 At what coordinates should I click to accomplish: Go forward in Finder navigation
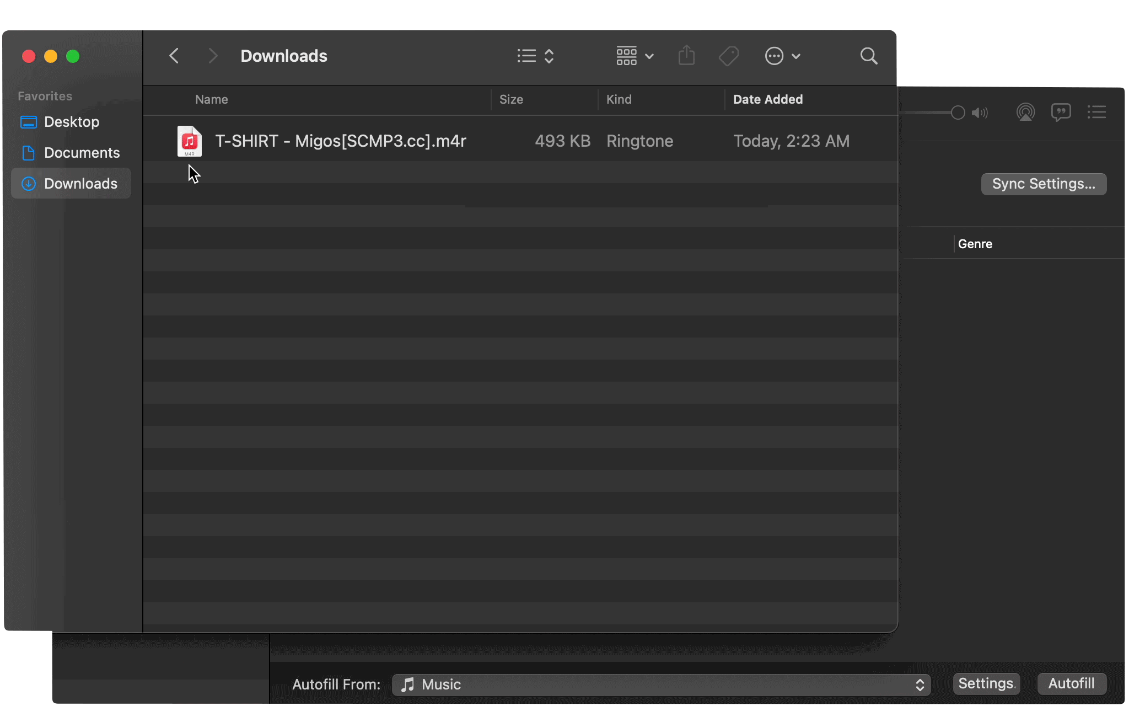click(213, 56)
